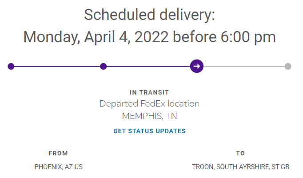303x178 pixels.
Task: Click the white arrow in-transit marker icon
Action: 197,66
